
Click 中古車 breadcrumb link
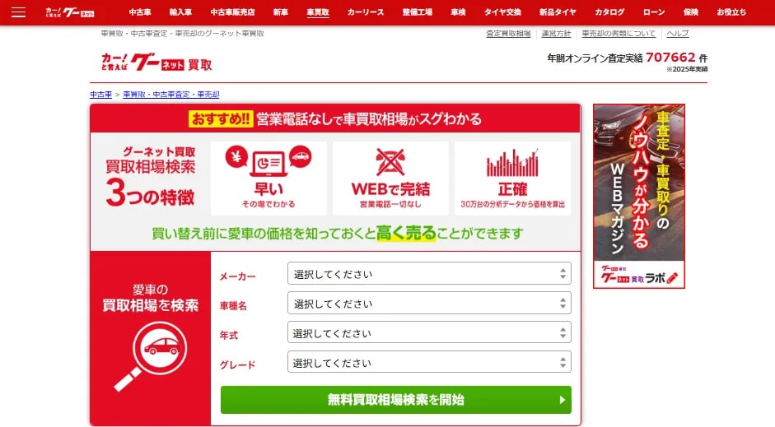(100, 95)
